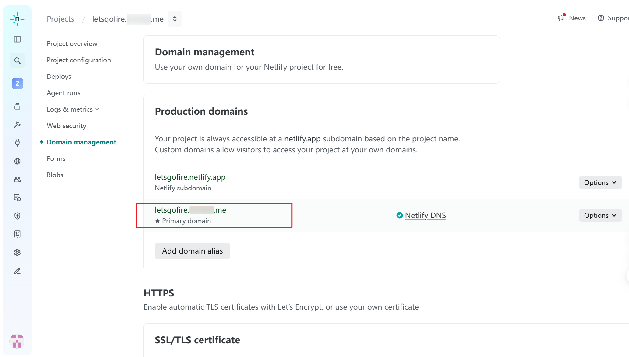Open Options for letsgofire.netlify.app
This screenshot has height=357, width=629.
pos(600,182)
